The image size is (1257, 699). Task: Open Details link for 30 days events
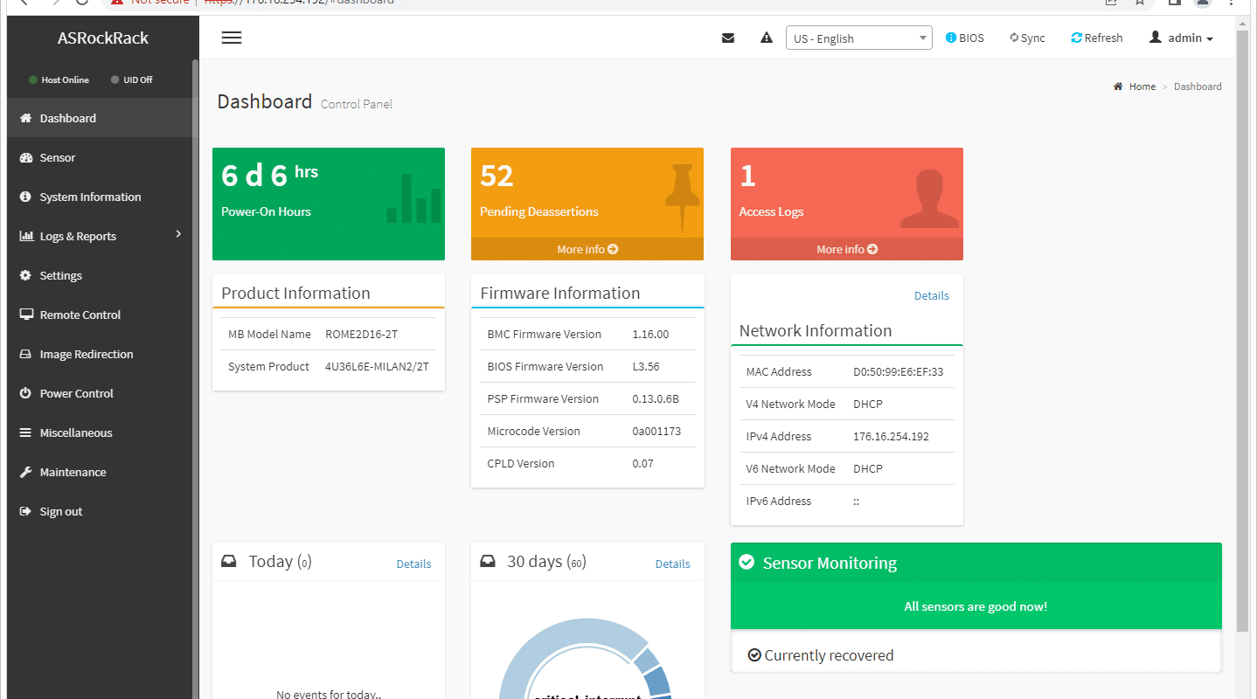click(x=673, y=564)
